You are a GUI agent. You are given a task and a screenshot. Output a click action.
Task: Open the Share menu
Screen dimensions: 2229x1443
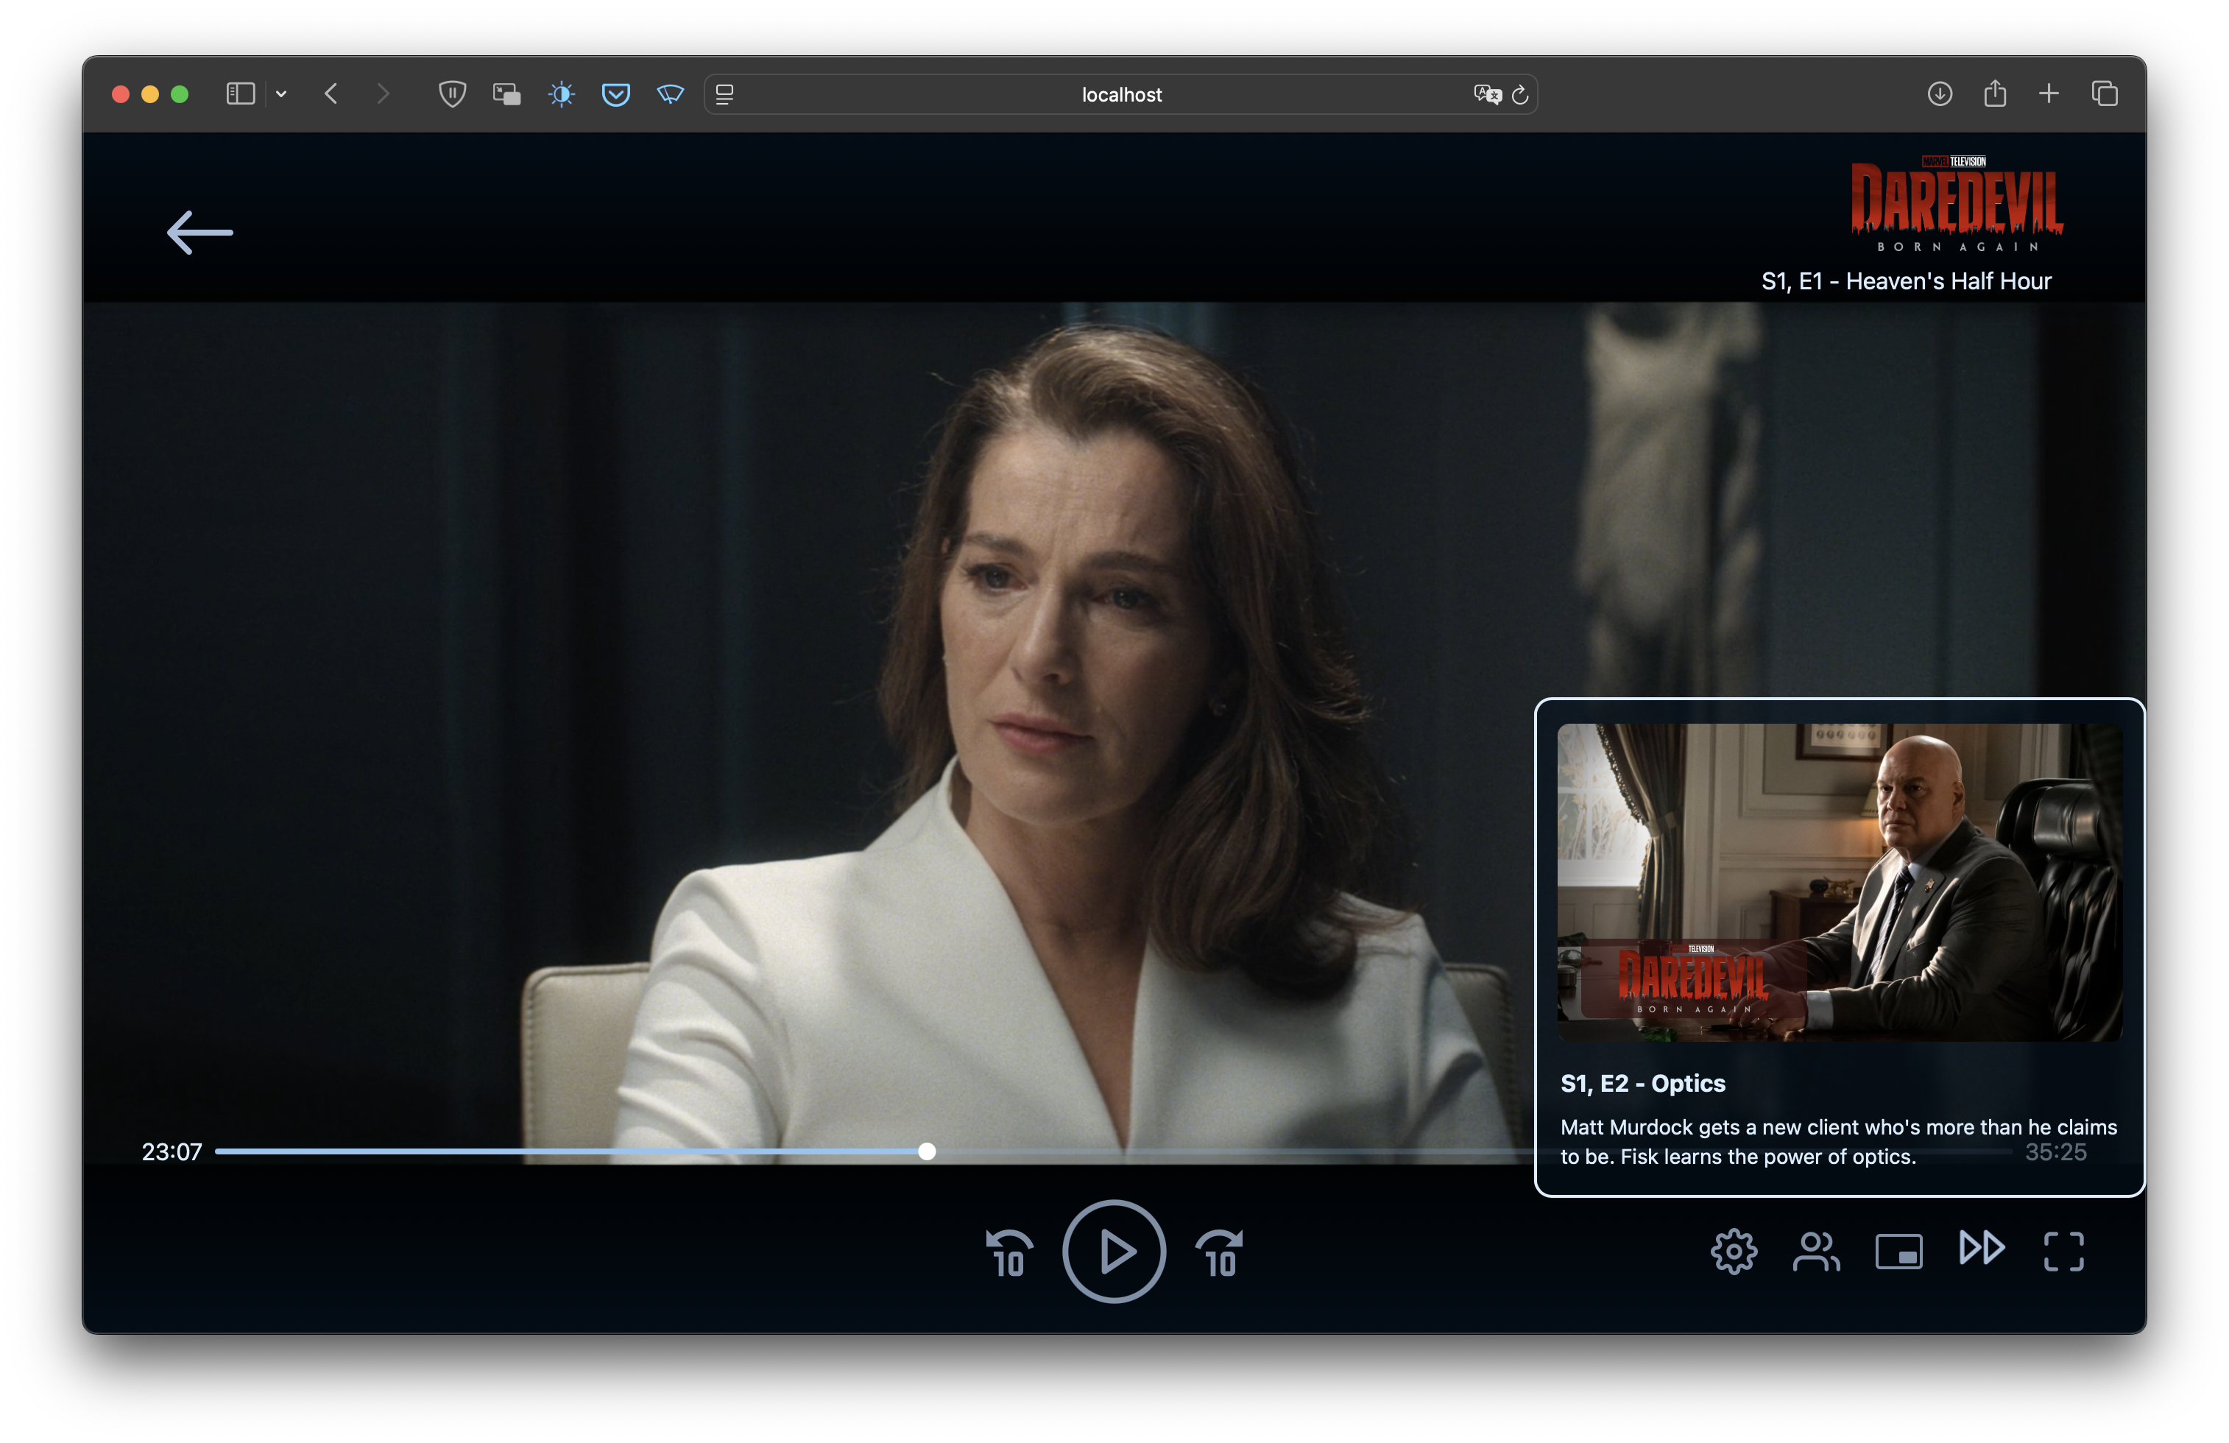pyautogui.click(x=1995, y=94)
